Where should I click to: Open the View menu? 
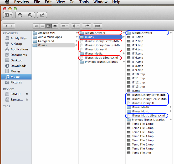click(61, 2)
